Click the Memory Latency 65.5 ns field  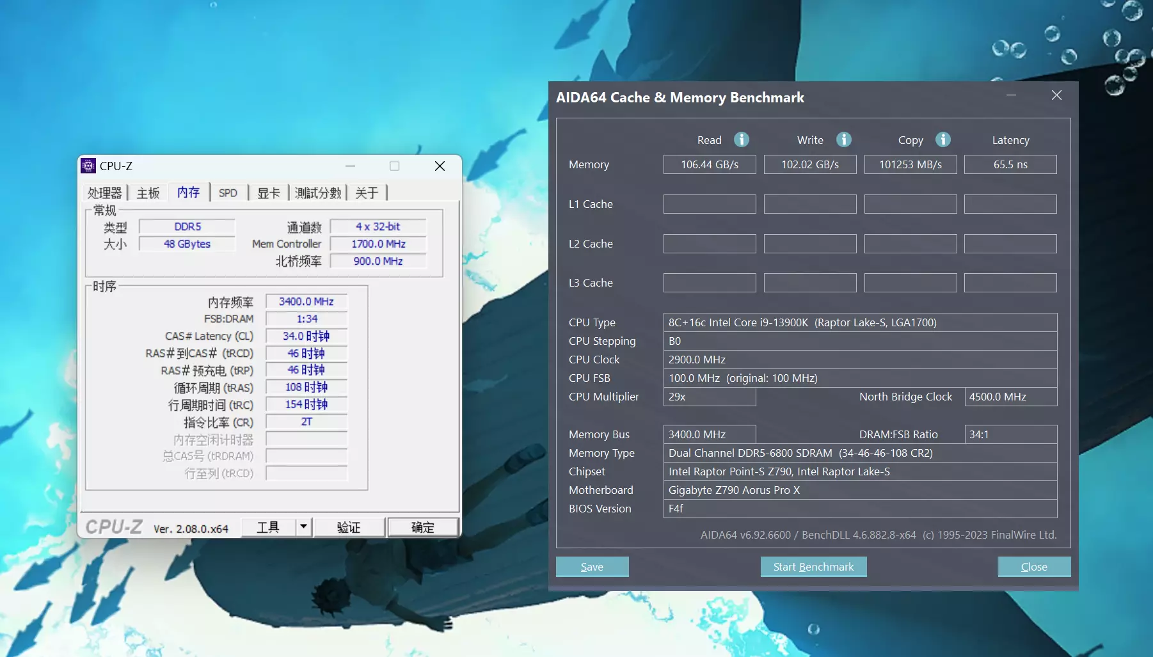point(1010,164)
